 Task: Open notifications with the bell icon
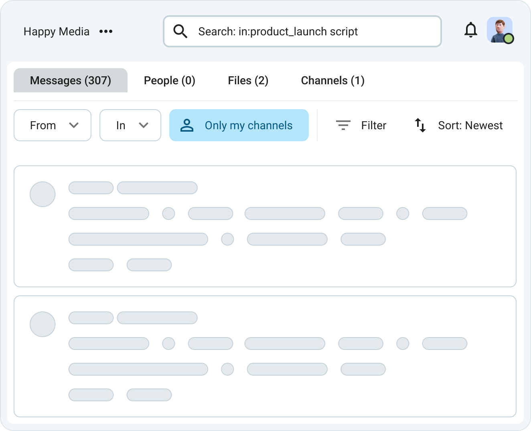(470, 30)
